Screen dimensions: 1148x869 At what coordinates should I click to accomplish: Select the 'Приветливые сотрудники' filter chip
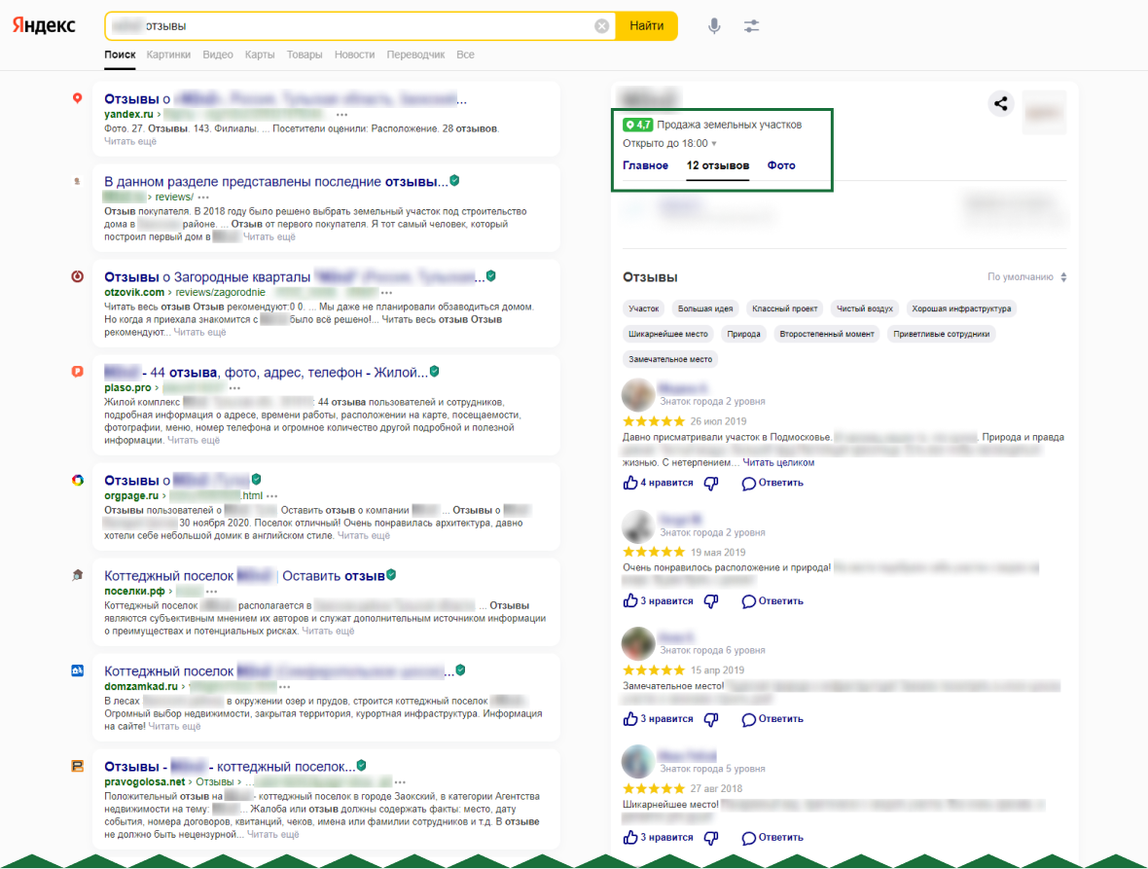click(942, 334)
